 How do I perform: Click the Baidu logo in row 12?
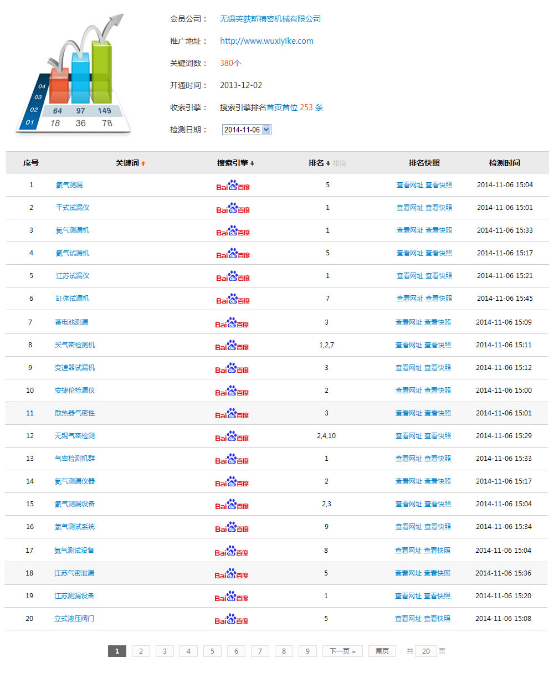(232, 436)
